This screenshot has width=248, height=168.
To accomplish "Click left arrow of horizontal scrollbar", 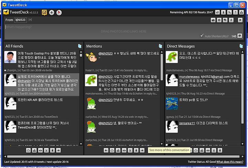I will coord(5,156).
